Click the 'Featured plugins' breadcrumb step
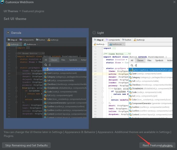Screen dimensions: 177x150 coord(33,11)
